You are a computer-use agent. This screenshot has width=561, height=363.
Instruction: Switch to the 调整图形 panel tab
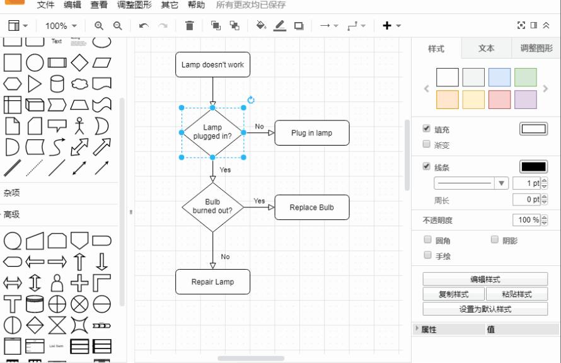tap(536, 49)
